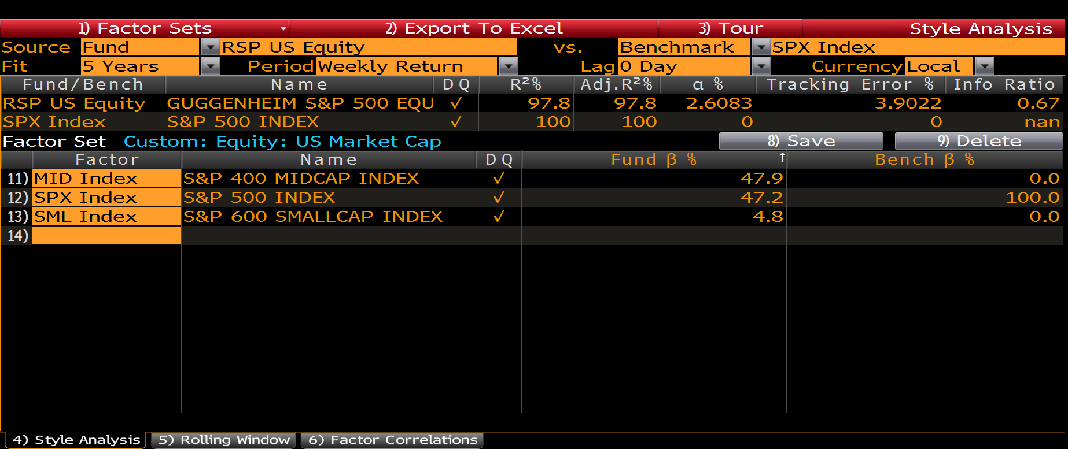Click the 5 Years fit field
Screen dimensions: 1068x449
tap(140, 66)
